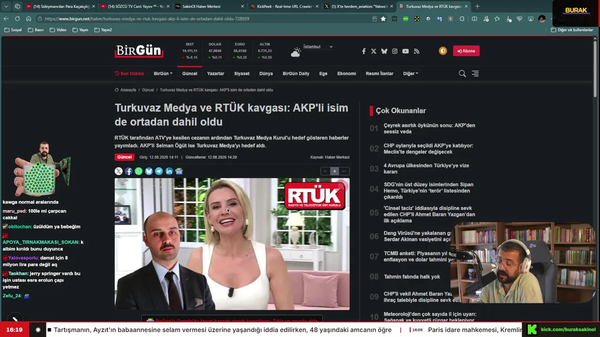Open the Ege nav item

(x=323, y=73)
